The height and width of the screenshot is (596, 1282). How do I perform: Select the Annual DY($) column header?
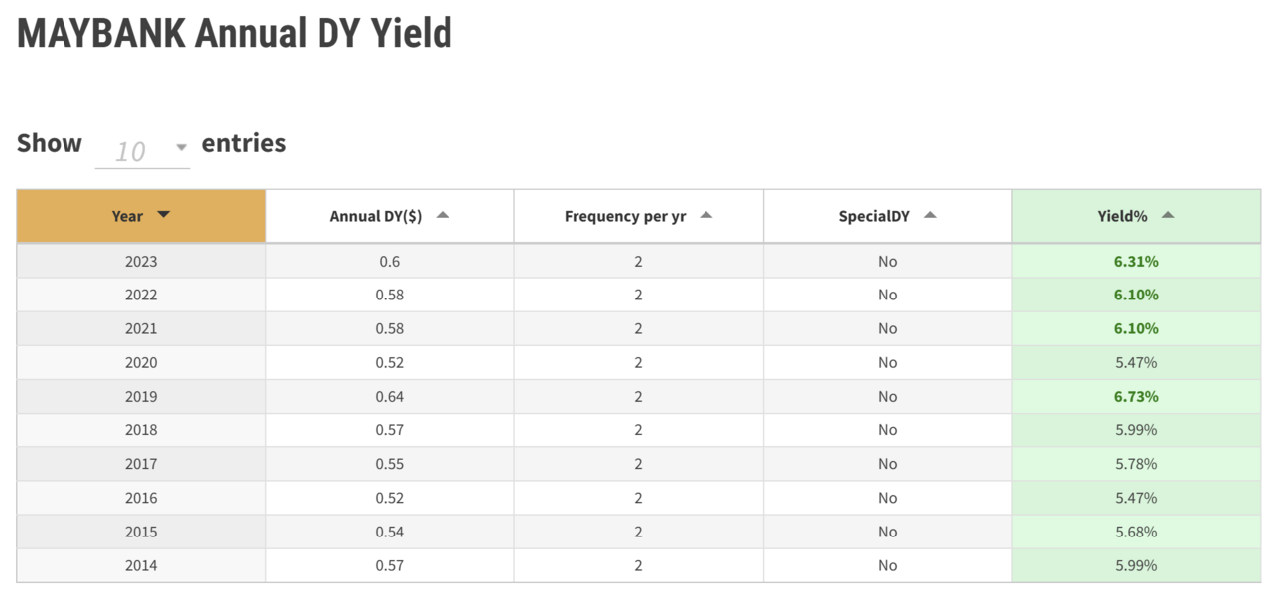pyautogui.click(x=390, y=216)
